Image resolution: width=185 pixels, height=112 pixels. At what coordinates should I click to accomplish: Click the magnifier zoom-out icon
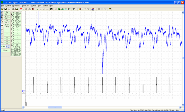click(56, 9)
